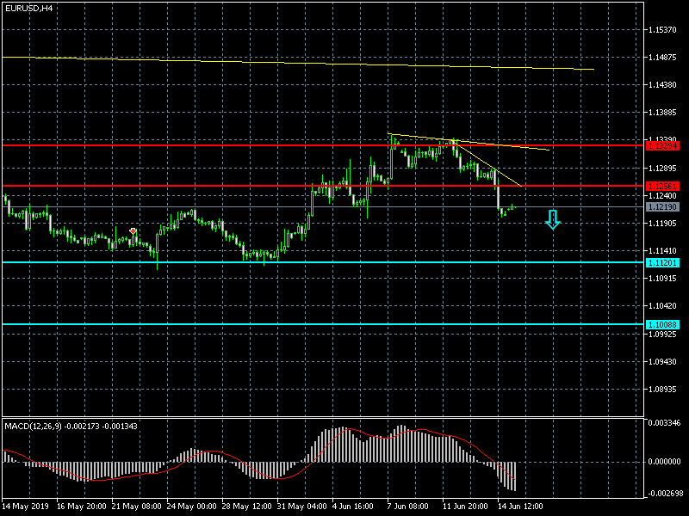Click the gray 1.12190 current price label
The width and height of the screenshot is (689, 516).
[x=662, y=207]
